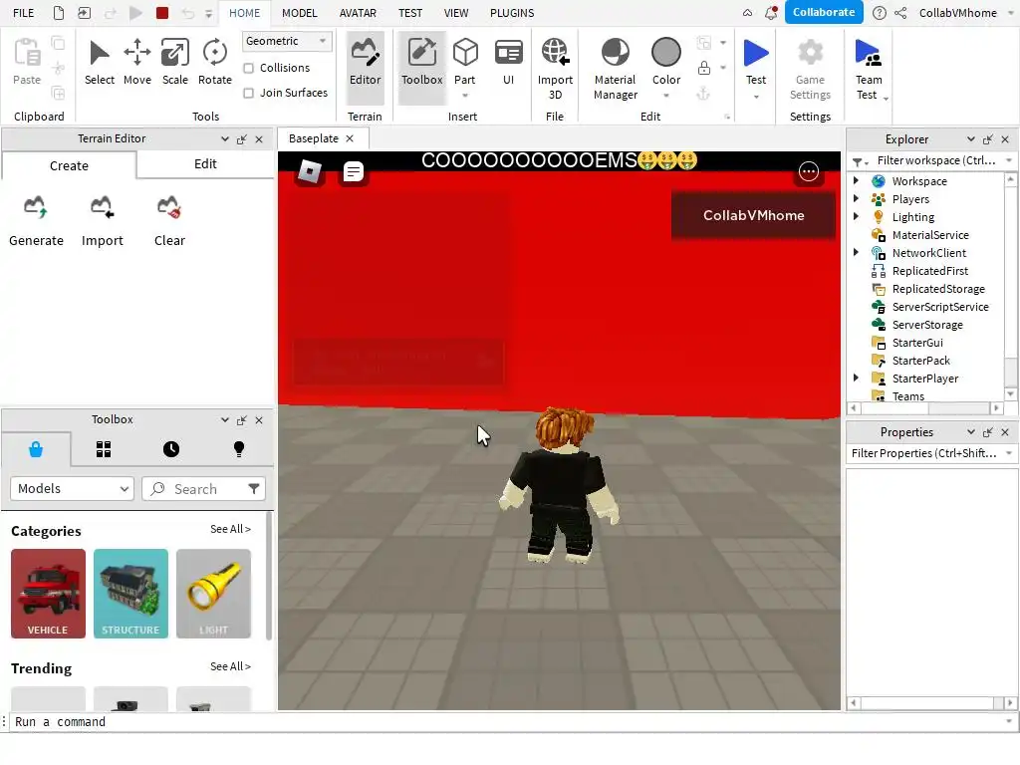Switch to the AVATAR ribbon tab
This screenshot has width=1020, height=765.
click(358, 12)
